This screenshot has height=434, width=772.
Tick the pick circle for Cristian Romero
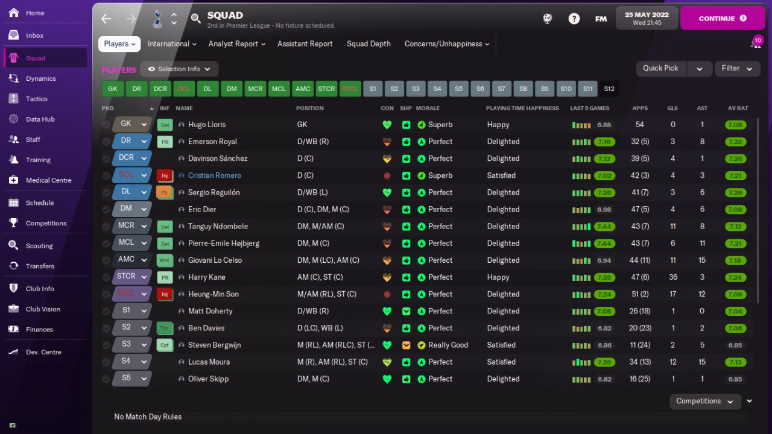(106, 175)
